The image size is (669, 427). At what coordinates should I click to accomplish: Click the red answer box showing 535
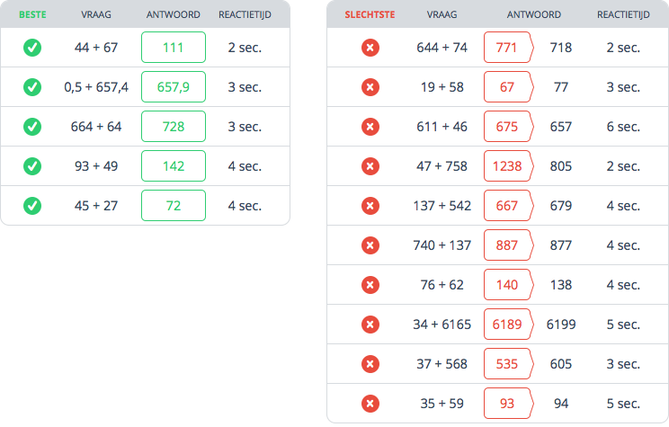pyautogui.click(x=509, y=364)
